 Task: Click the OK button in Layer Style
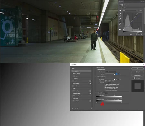(138, 68)
